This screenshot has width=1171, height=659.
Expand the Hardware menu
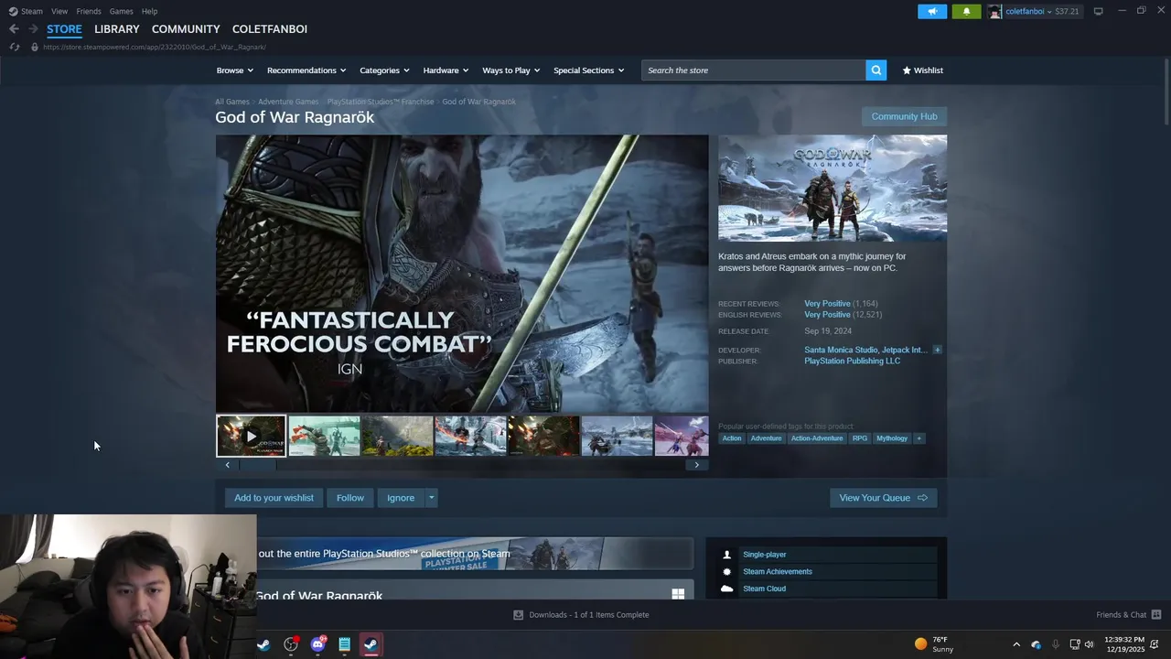point(446,70)
